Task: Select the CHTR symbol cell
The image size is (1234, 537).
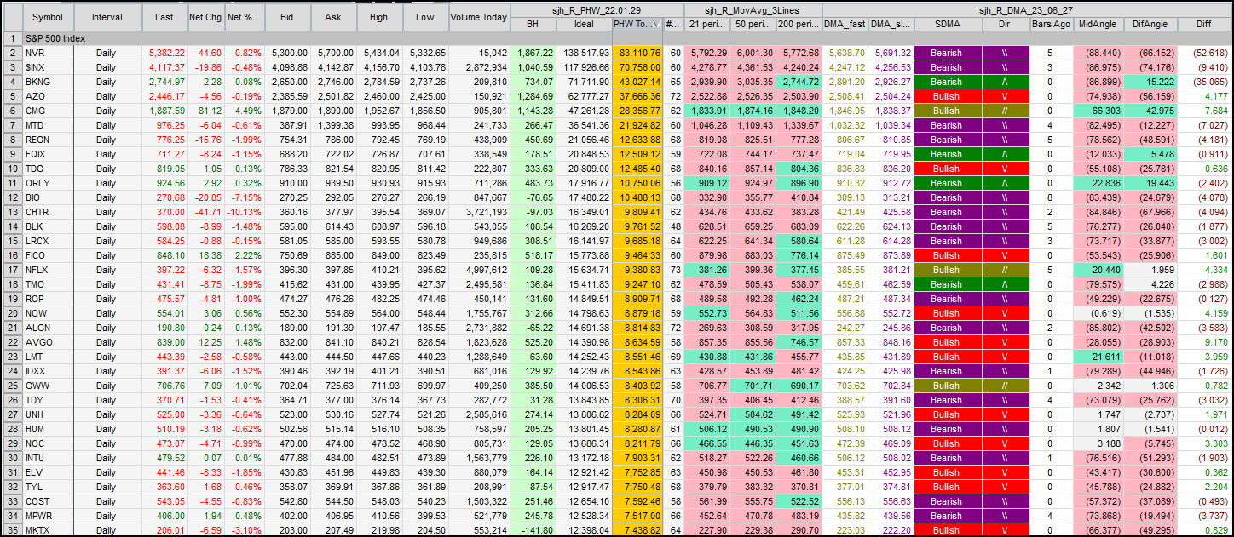Action: click(48, 212)
